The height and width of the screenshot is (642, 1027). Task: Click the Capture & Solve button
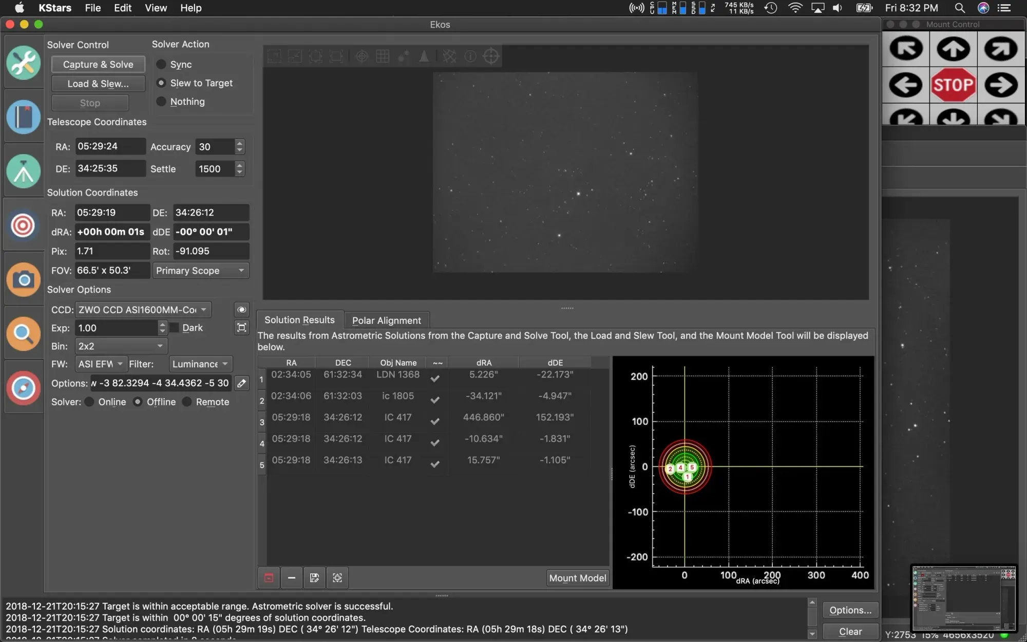98,64
